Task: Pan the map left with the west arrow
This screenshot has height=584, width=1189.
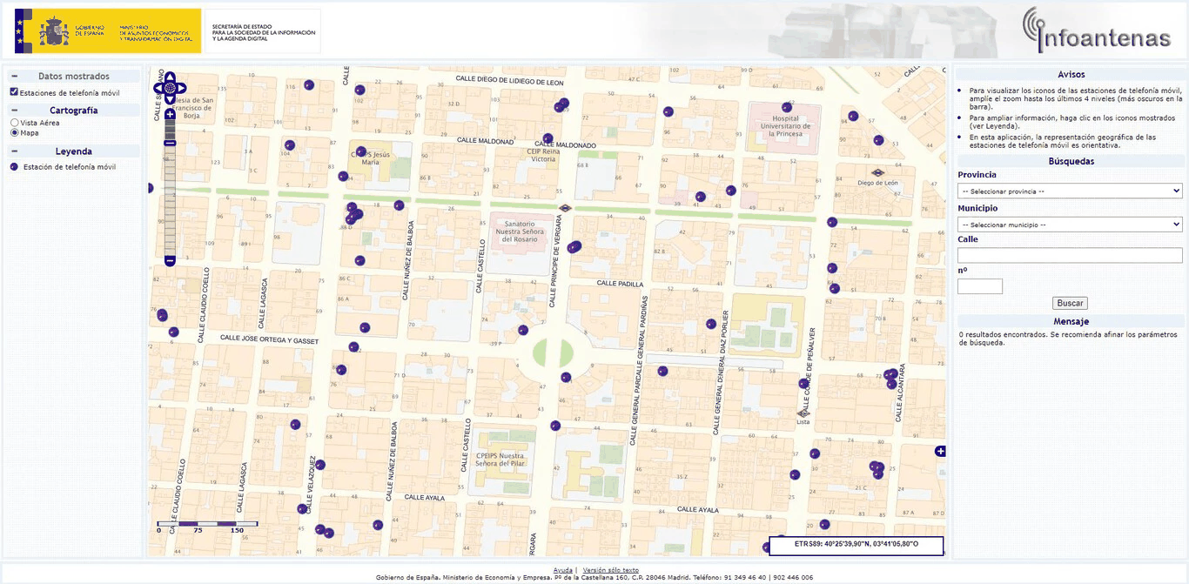Action: point(158,88)
